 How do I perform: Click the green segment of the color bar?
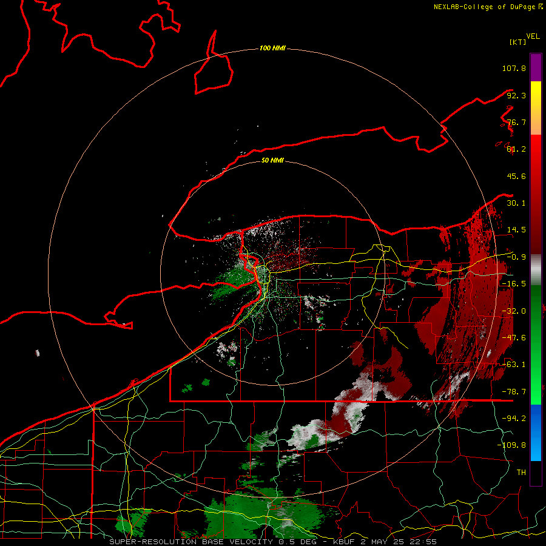tap(536, 345)
